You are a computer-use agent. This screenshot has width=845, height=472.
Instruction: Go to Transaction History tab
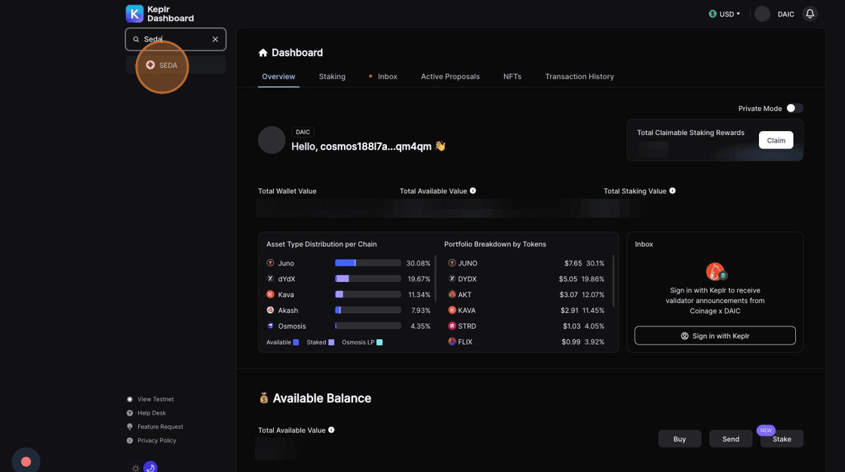click(x=579, y=76)
